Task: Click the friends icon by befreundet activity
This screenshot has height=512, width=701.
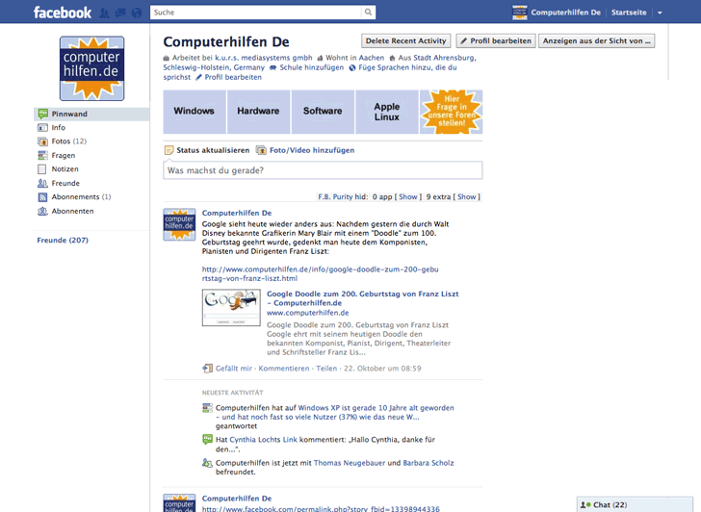Action: 207,463
